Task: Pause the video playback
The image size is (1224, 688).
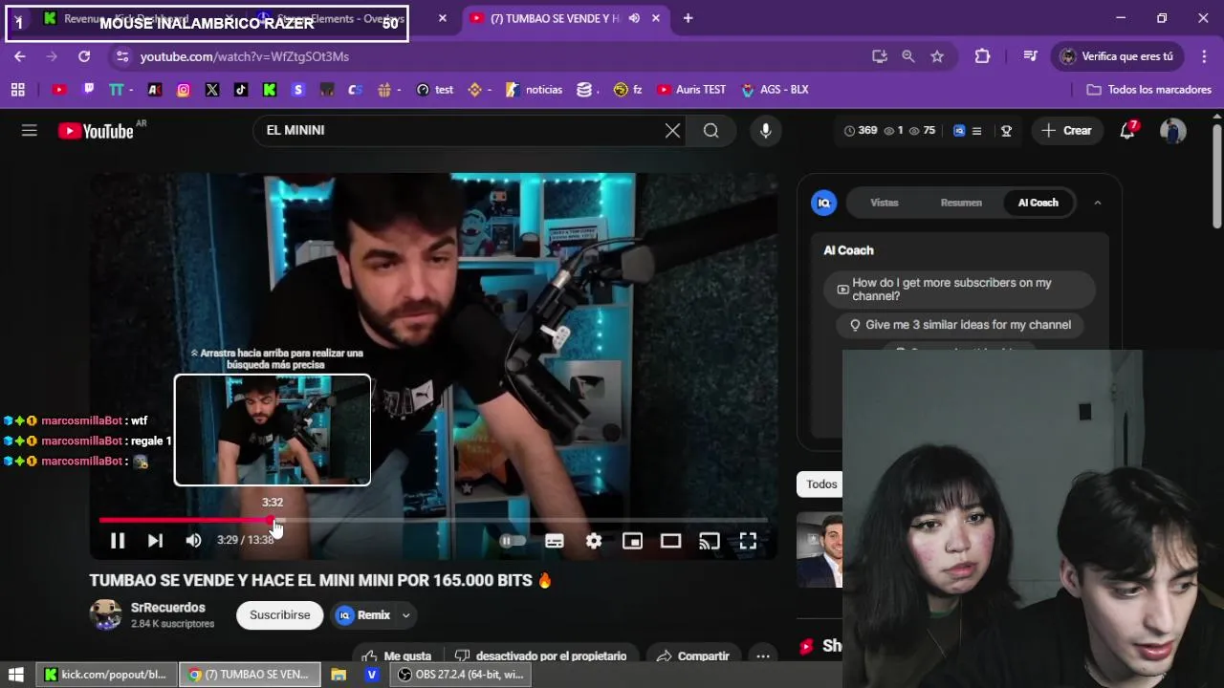Action: click(x=117, y=541)
